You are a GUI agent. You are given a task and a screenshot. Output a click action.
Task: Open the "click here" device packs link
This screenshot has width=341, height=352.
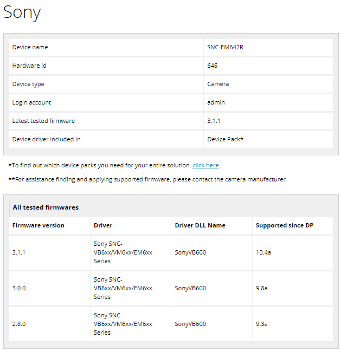coord(205,165)
